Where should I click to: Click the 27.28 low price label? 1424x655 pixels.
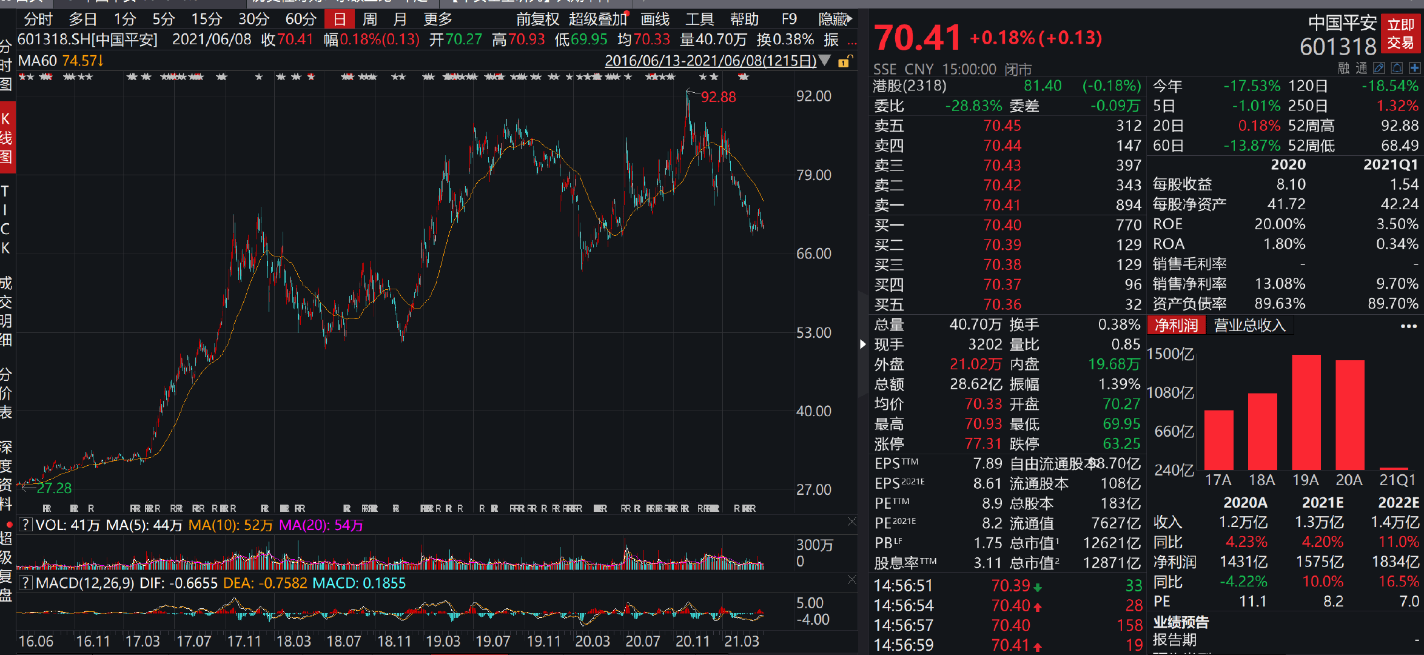(x=54, y=488)
